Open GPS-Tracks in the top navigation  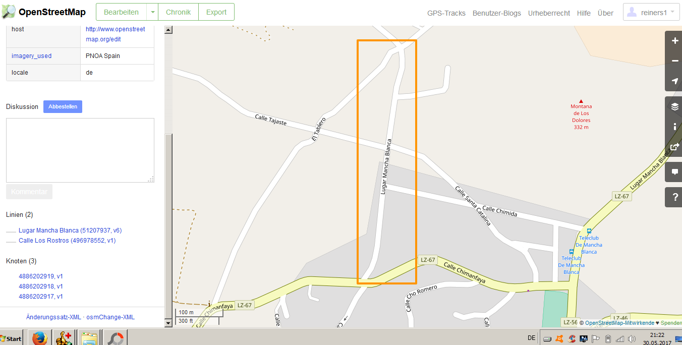point(446,13)
